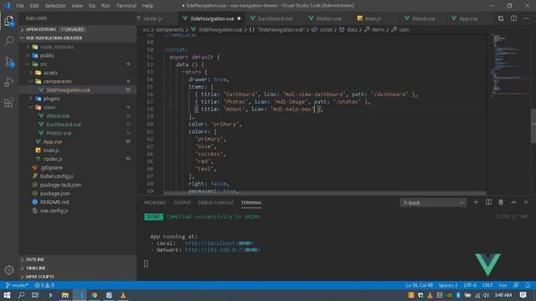
Task: Open the File menu
Action: click(20, 6)
